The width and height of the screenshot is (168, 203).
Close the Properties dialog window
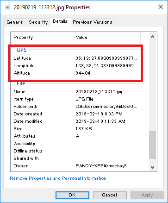point(161,7)
